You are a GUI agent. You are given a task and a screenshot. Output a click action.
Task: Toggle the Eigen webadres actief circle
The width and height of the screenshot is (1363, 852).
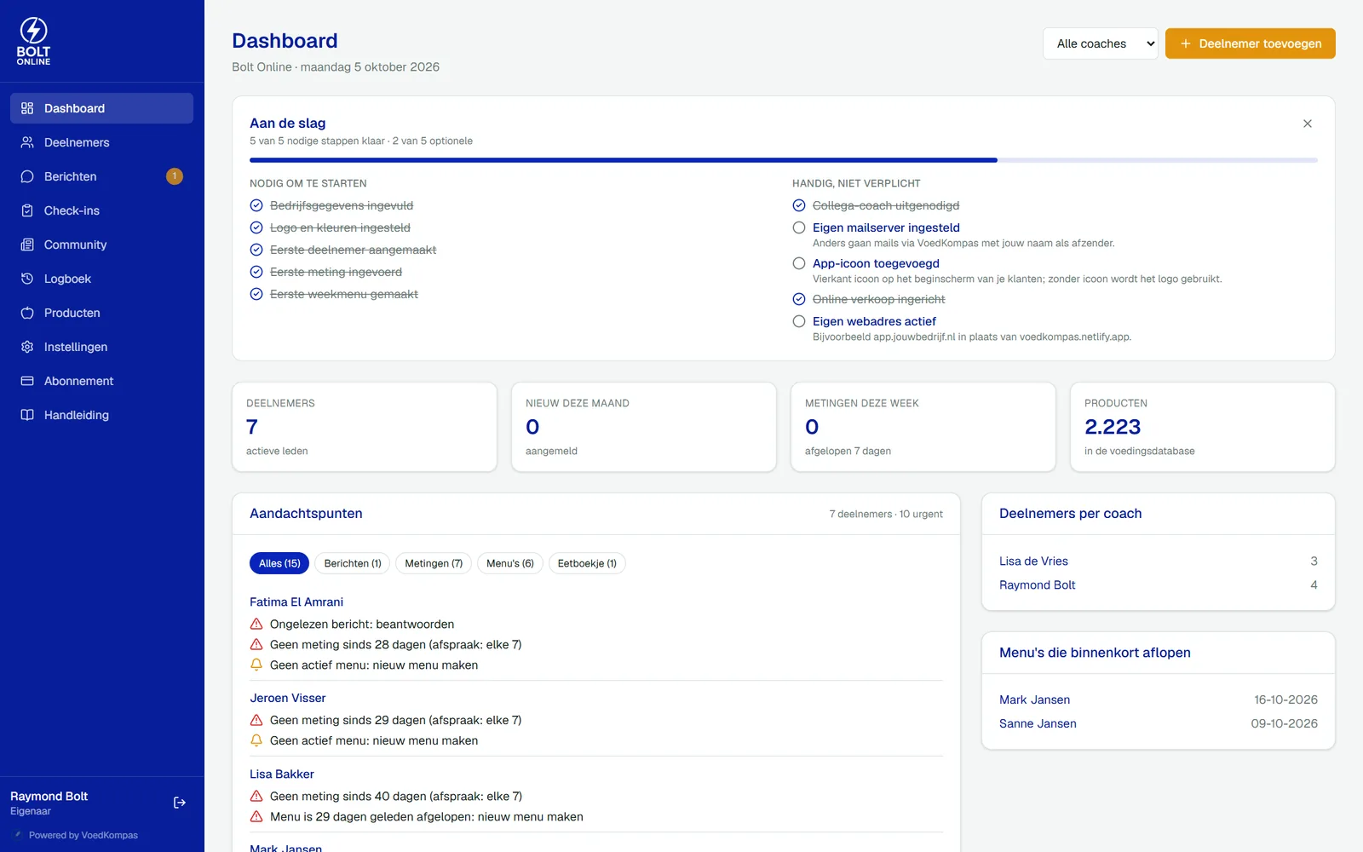[799, 321]
